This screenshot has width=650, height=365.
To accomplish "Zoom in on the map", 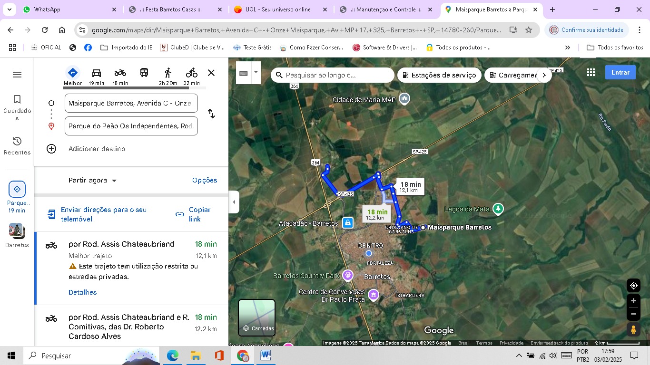I will [x=633, y=301].
